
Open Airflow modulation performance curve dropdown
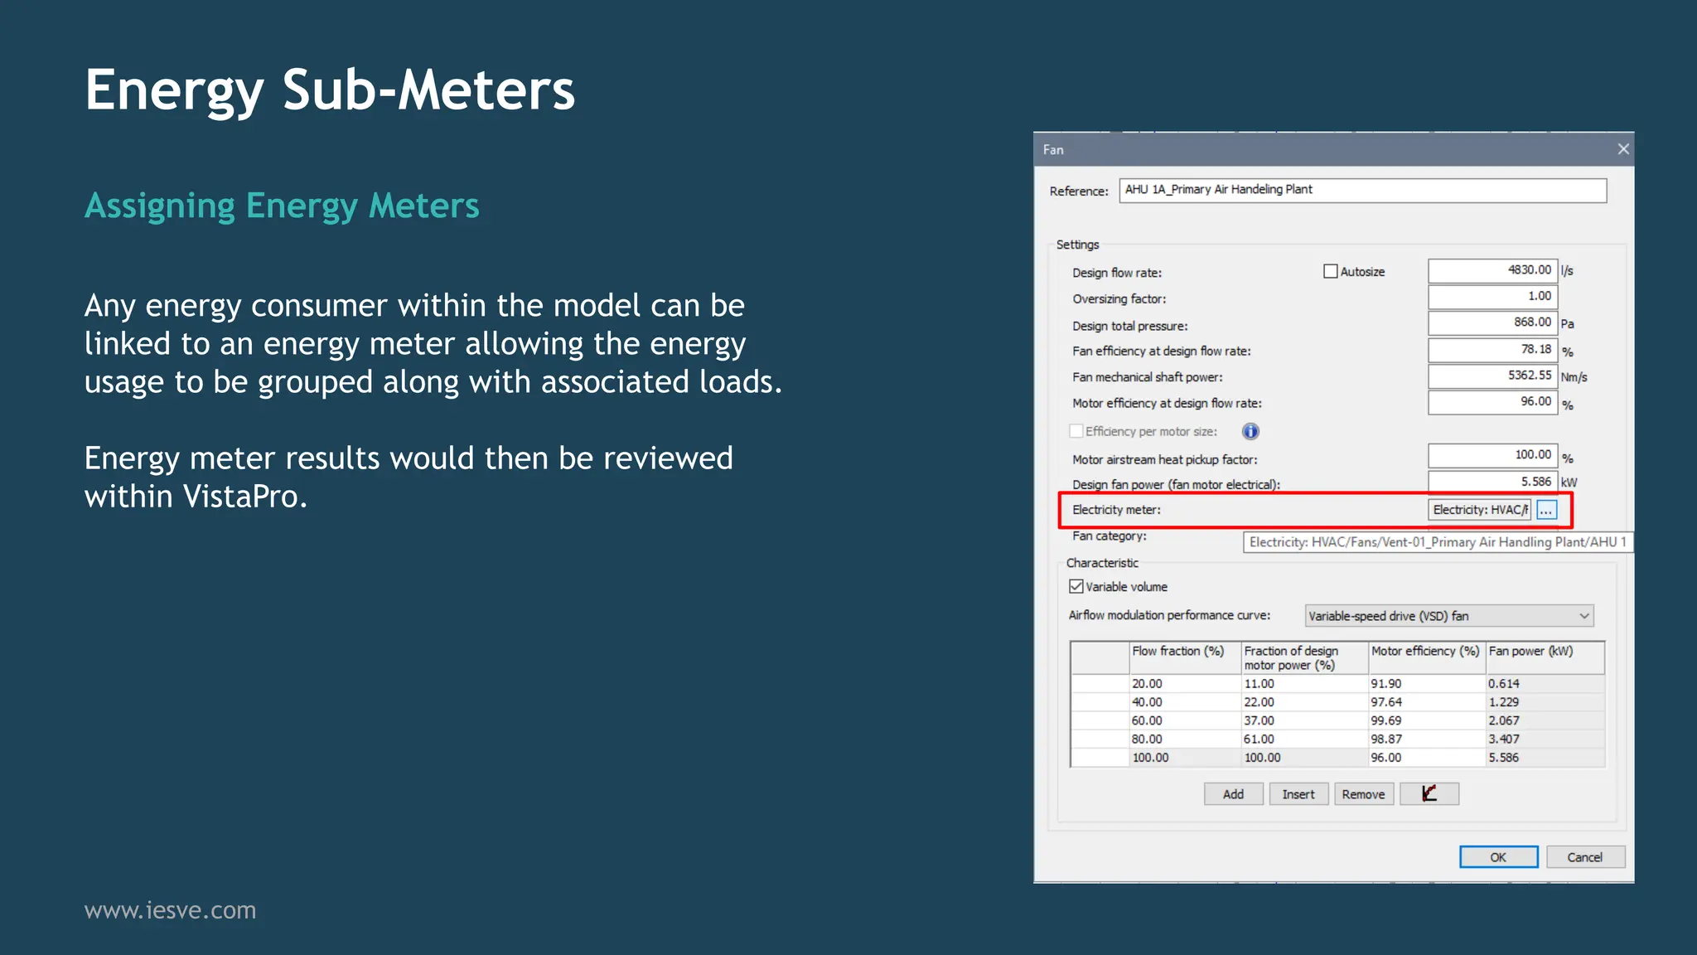click(1448, 616)
